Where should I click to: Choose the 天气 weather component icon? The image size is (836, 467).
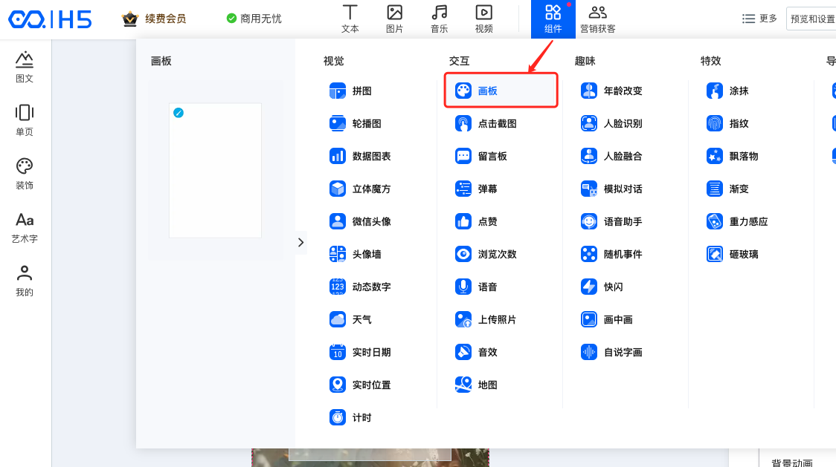tap(338, 319)
